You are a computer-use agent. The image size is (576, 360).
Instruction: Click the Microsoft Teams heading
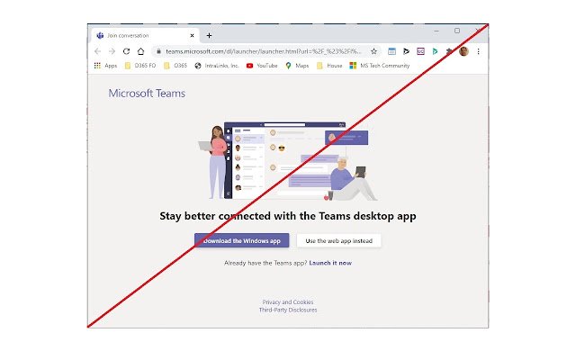point(147,94)
